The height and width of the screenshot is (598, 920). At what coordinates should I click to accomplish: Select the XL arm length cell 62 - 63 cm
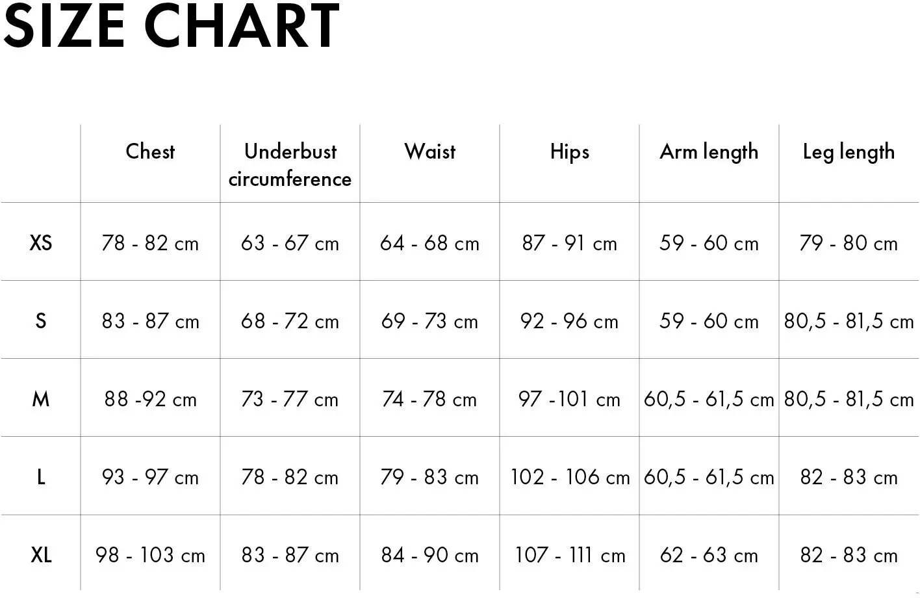[x=709, y=555]
